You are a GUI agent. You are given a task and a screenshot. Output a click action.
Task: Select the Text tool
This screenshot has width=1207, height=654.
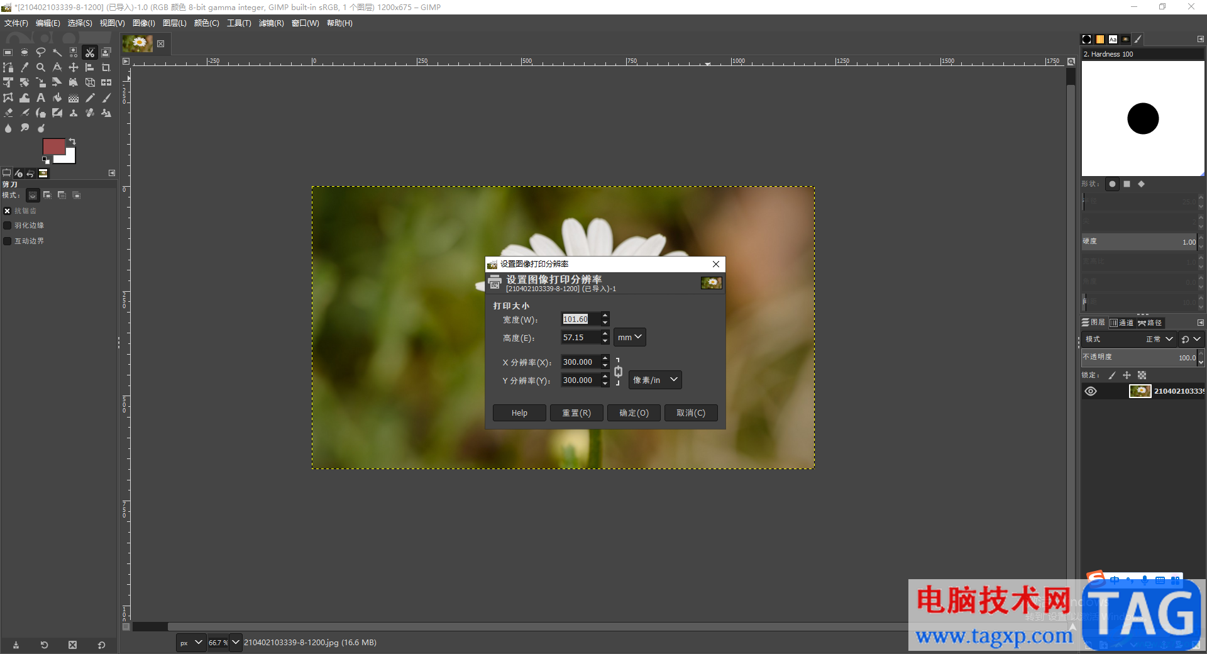41,97
